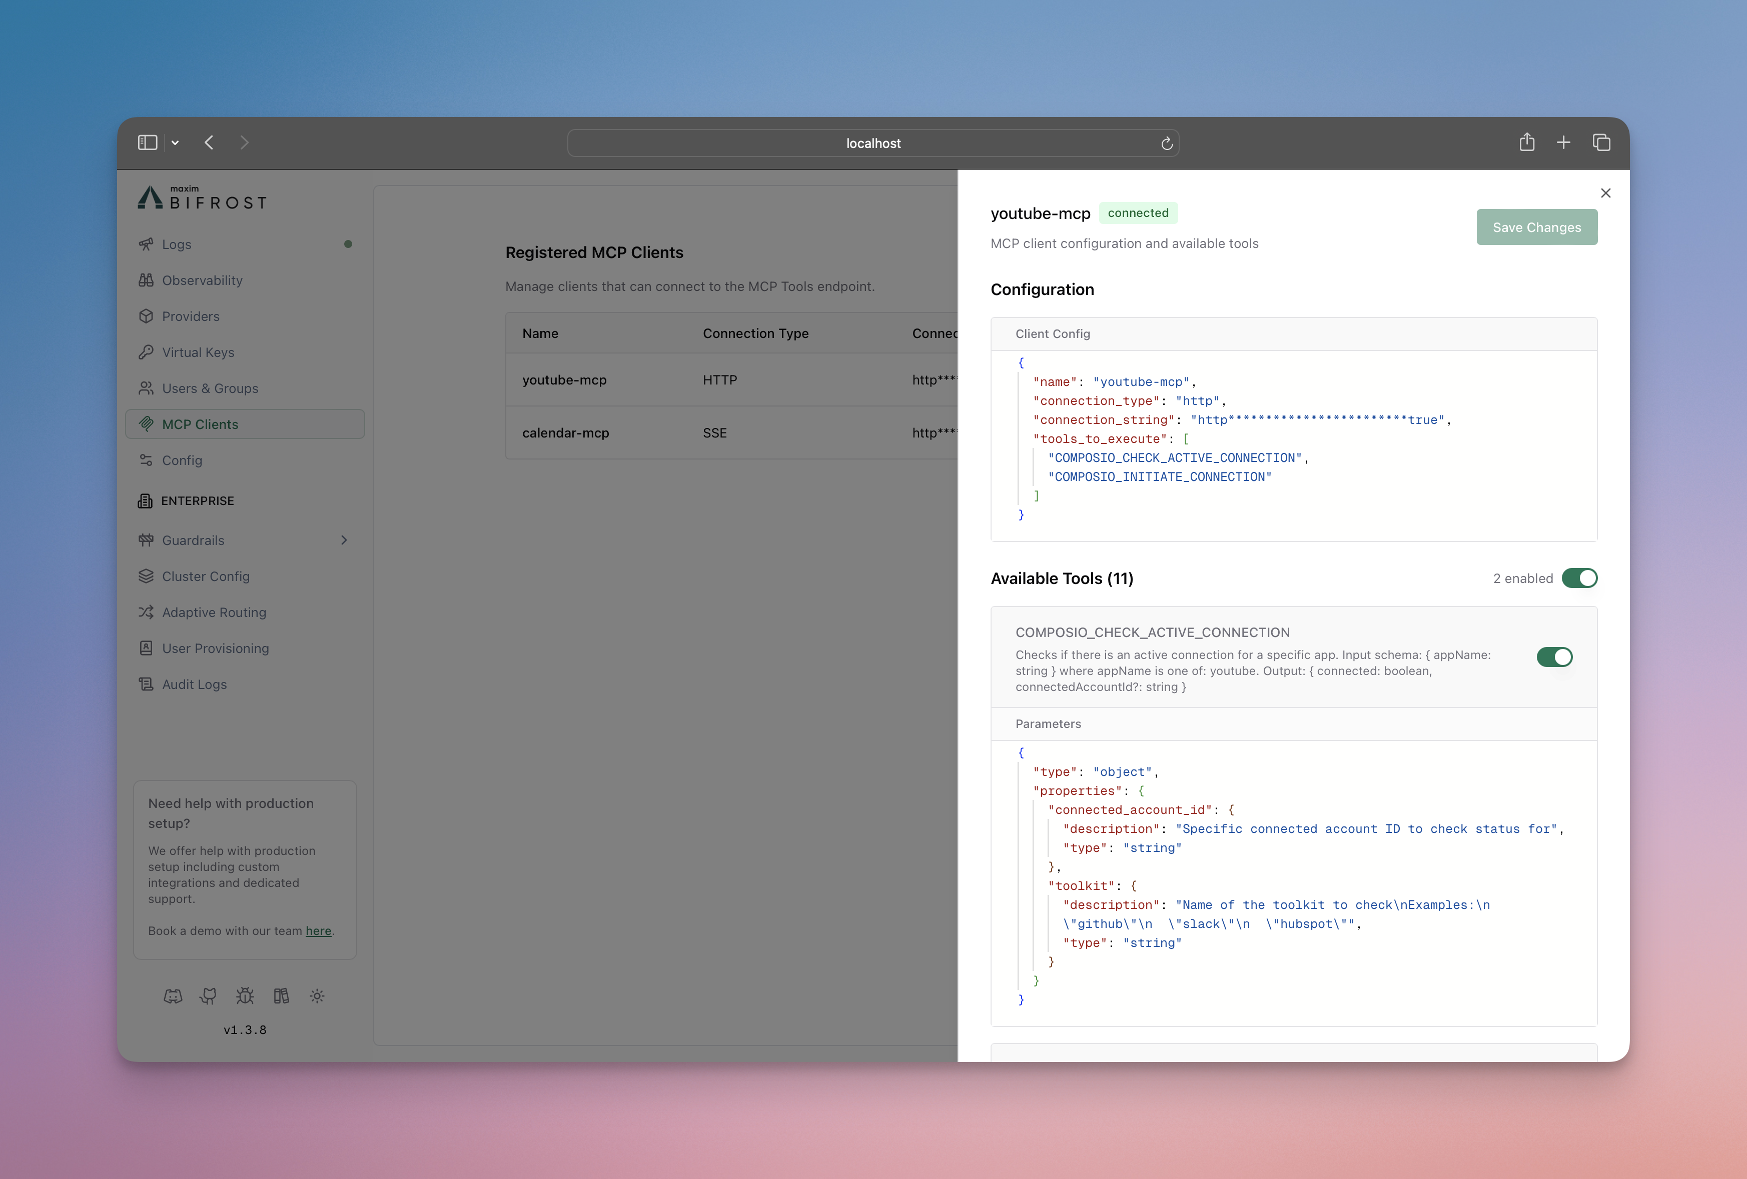The image size is (1747, 1179).
Task: Click the Observability binoculars icon
Action: pyautogui.click(x=148, y=280)
